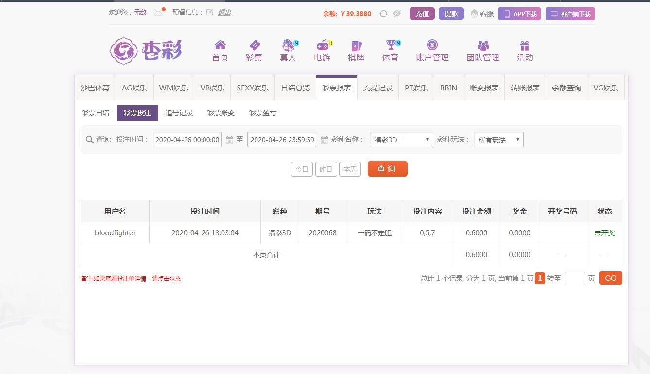Switch to the 沙巴体育 tab
This screenshot has height=374, width=650.
(95, 88)
